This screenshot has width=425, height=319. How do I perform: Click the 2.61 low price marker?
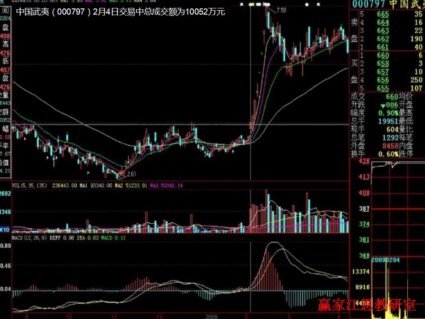(x=131, y=174)
